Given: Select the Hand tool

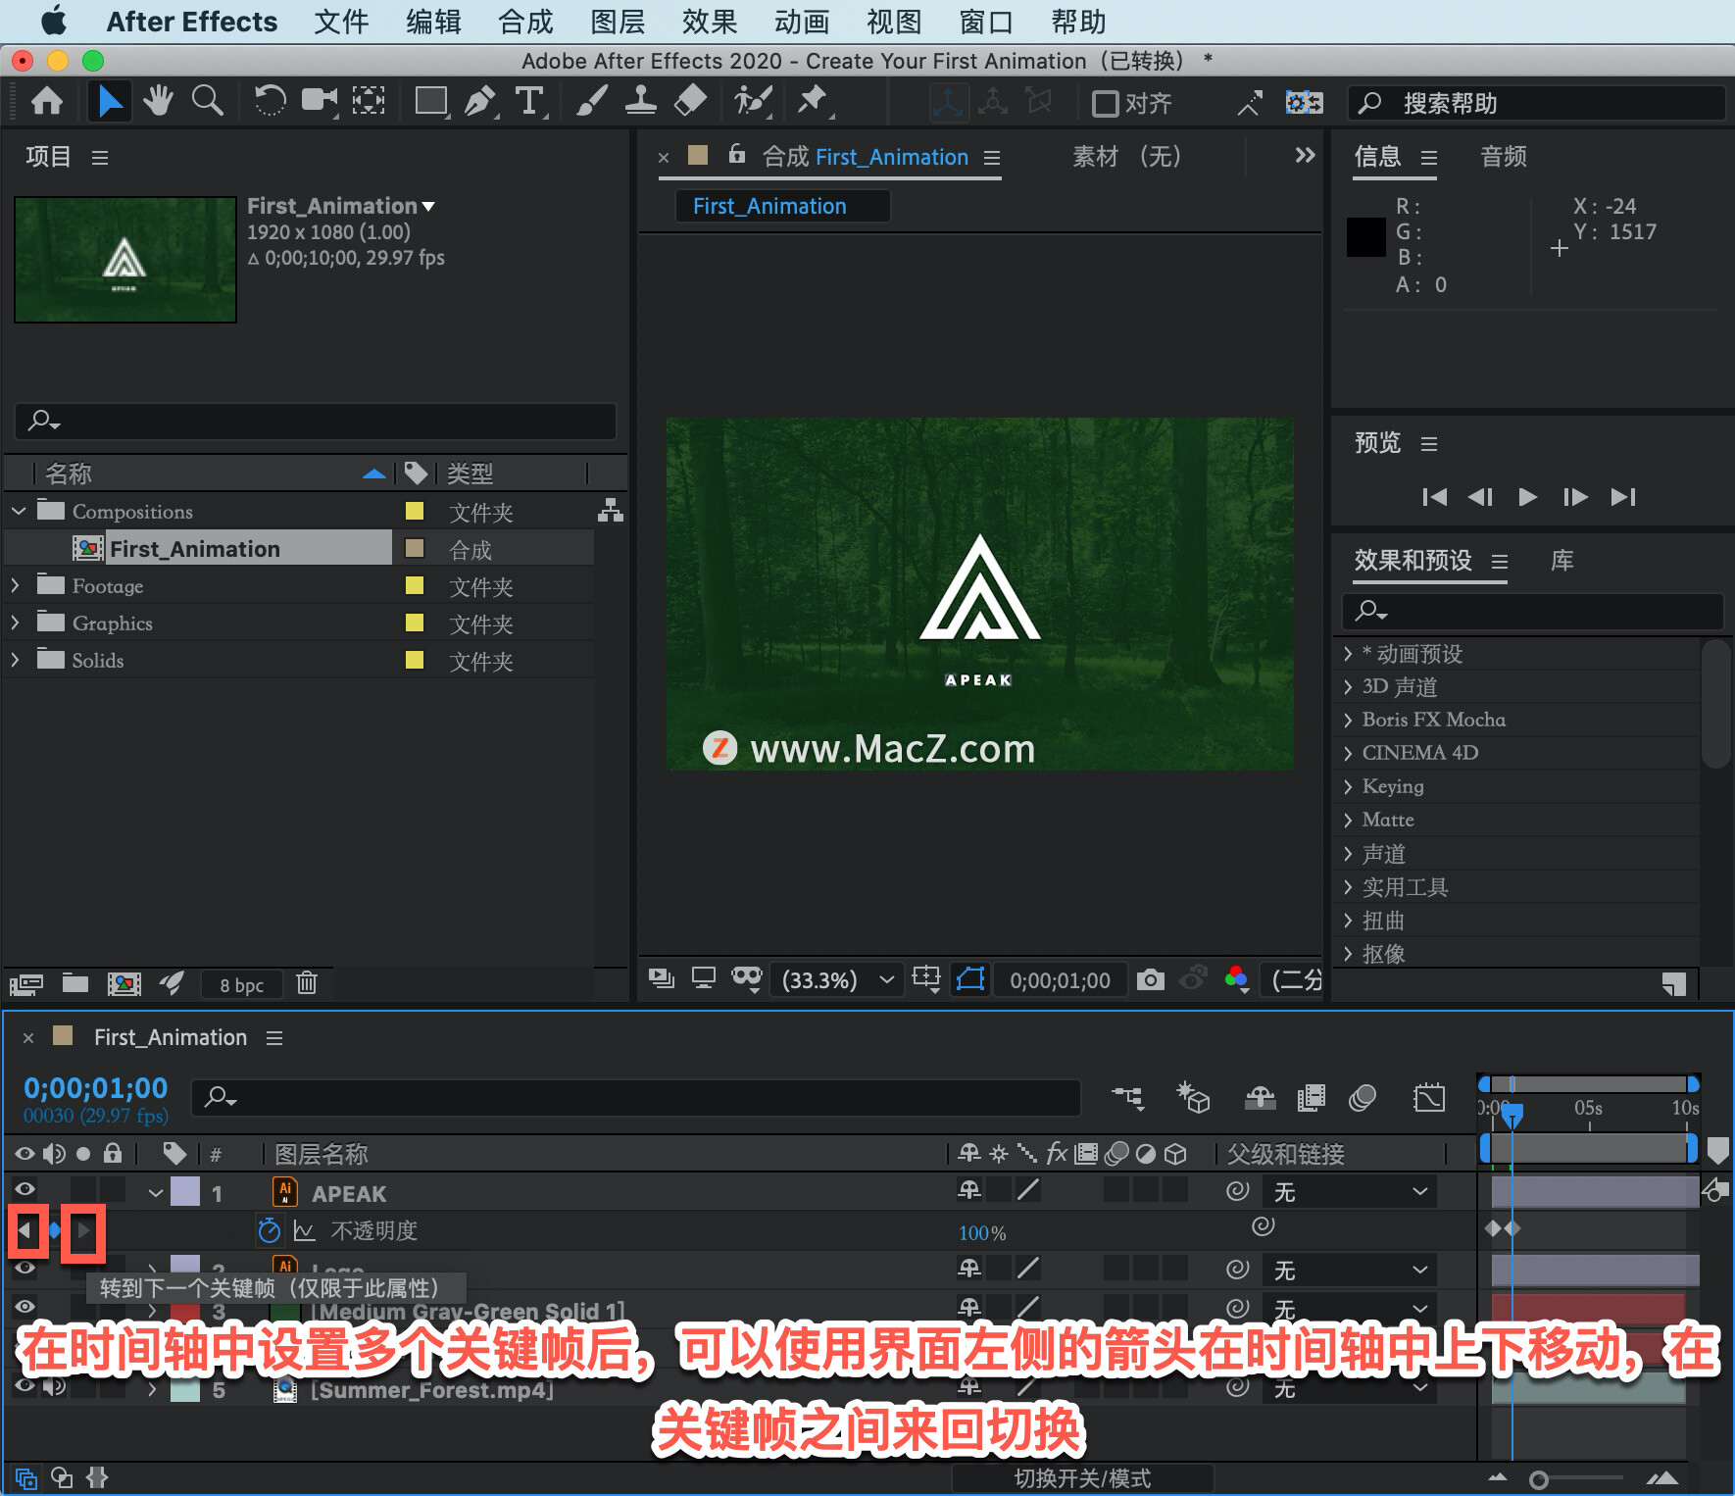Looking at the screenshot, I should click(x=157, y=101).
